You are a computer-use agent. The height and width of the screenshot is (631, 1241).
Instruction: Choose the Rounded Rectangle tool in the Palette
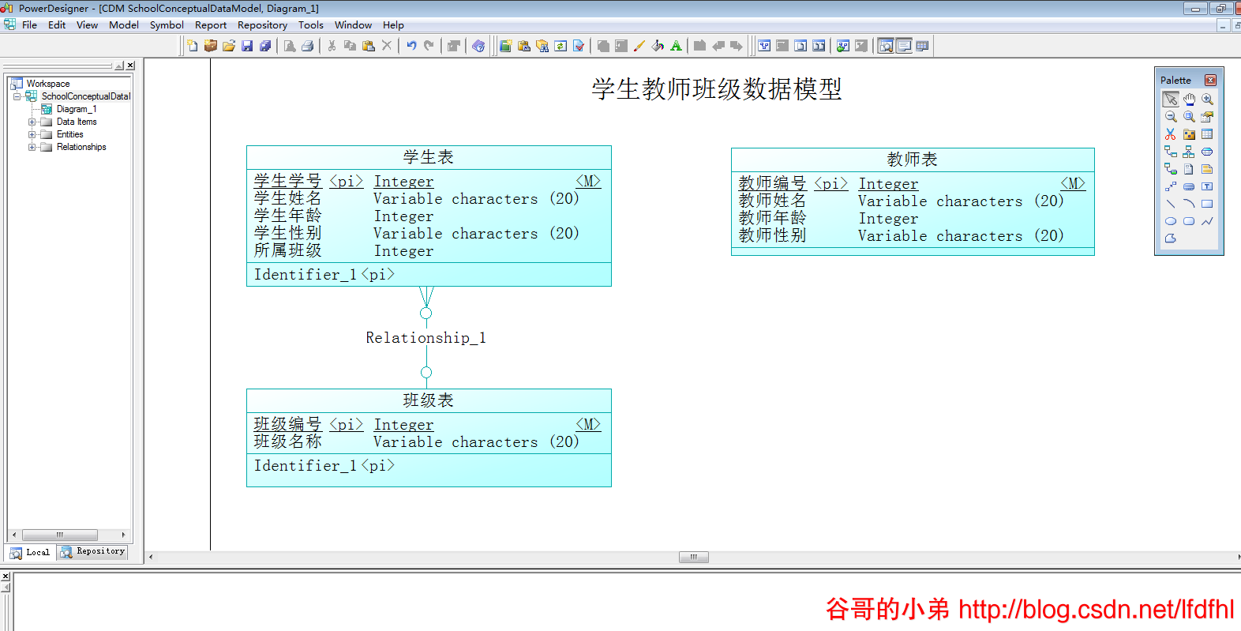[x=1189, y=221]
